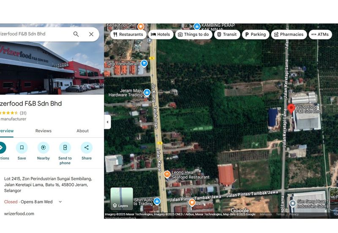Collapse the side panel arrow
The height and width of the screenshot is (233, 338).
coord(107,122)
